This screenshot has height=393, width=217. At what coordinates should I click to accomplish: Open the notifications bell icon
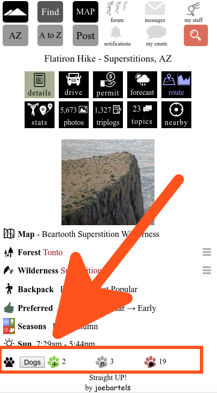(116, 32)
